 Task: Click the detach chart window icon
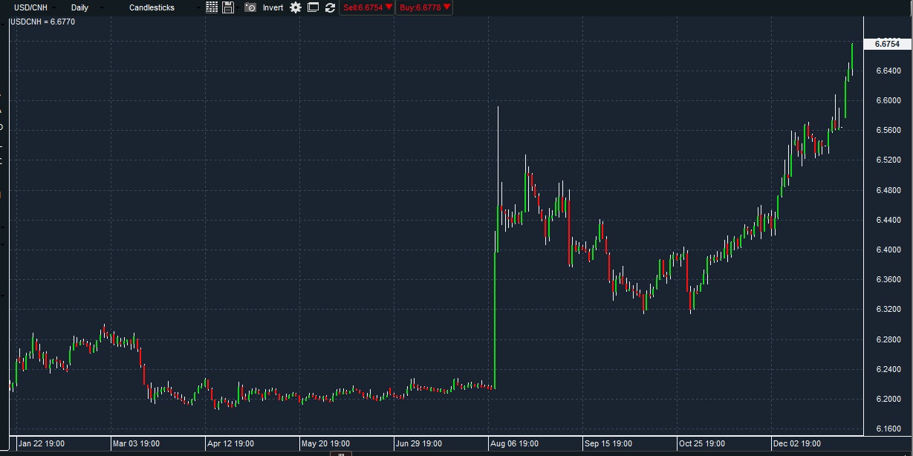(x=313, y=7)
